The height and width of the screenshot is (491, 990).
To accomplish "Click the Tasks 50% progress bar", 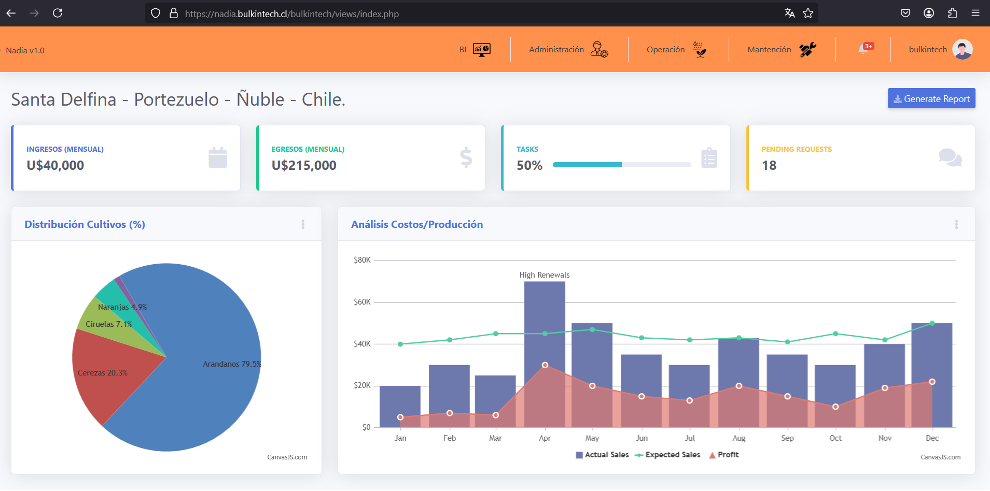I will click(x=622, y=165).
